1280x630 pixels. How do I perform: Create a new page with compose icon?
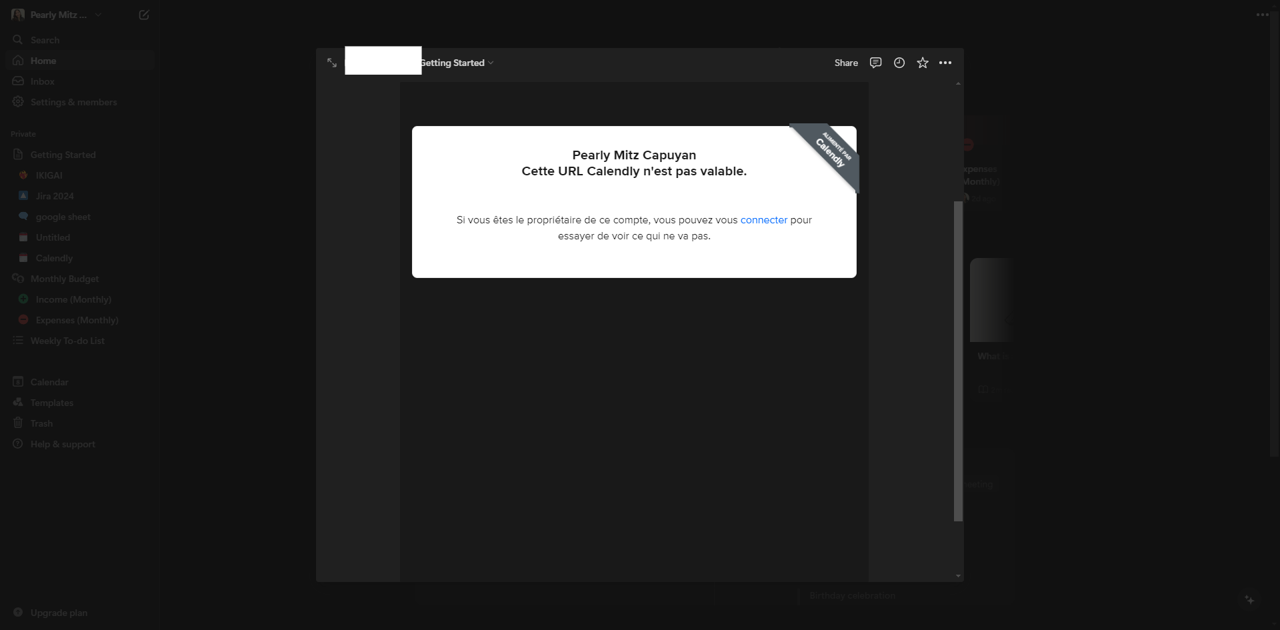point(144,15)
